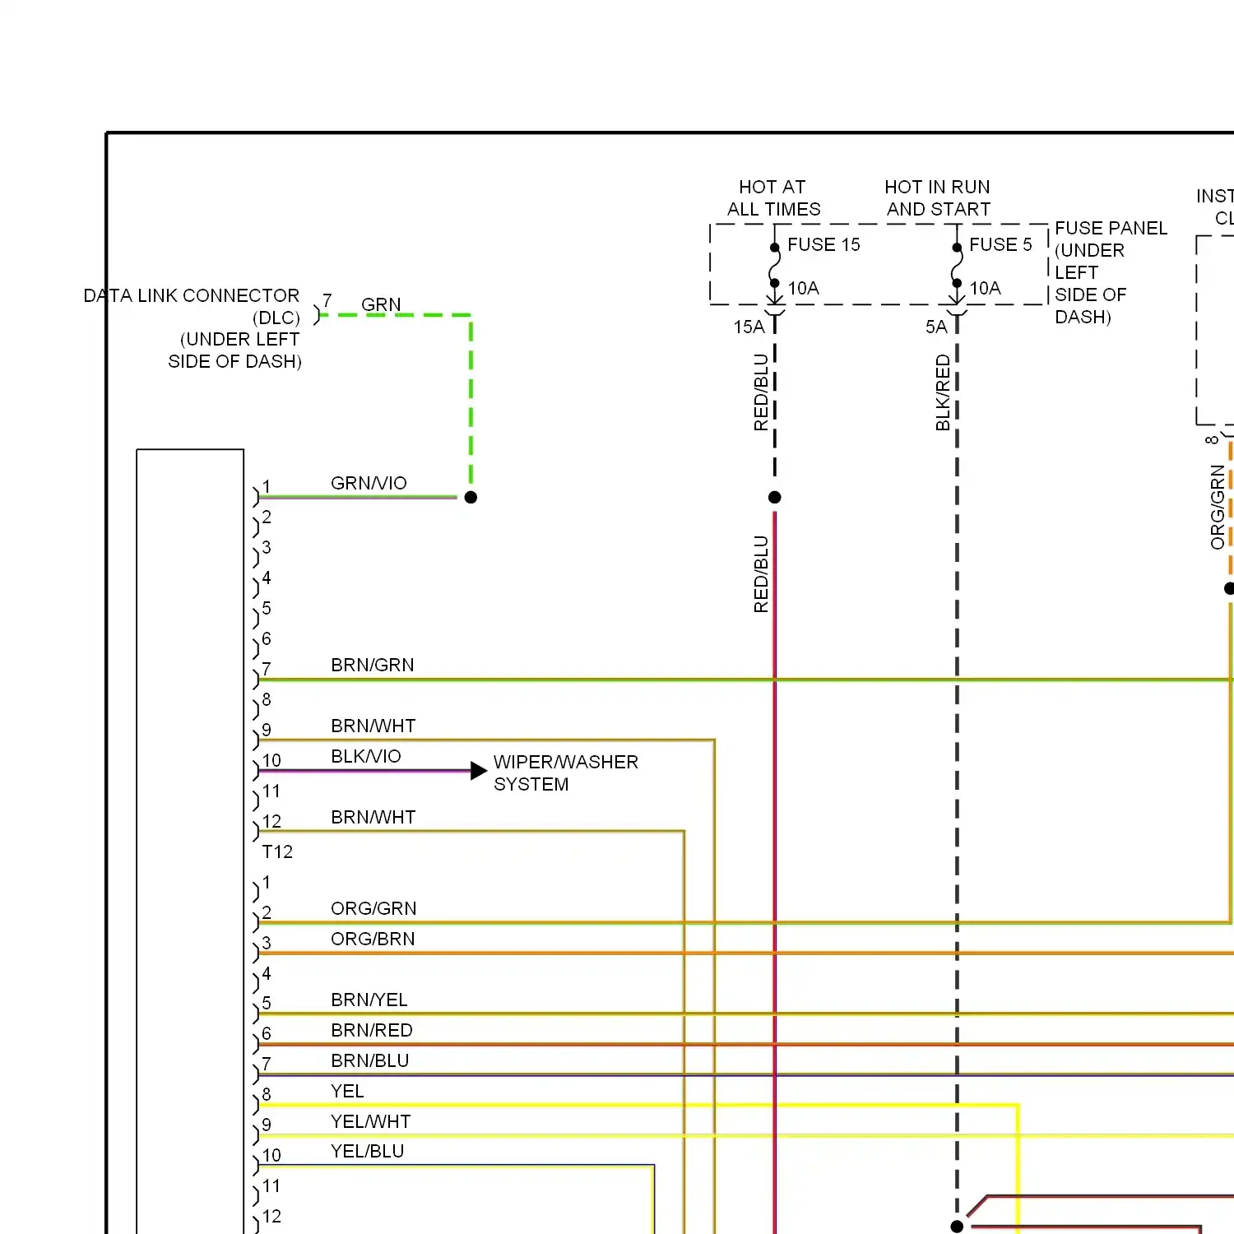Click the "FUSE PANEL" location label
Viewport: 1234px width, 1234px height.
(x=1111, y=272)
